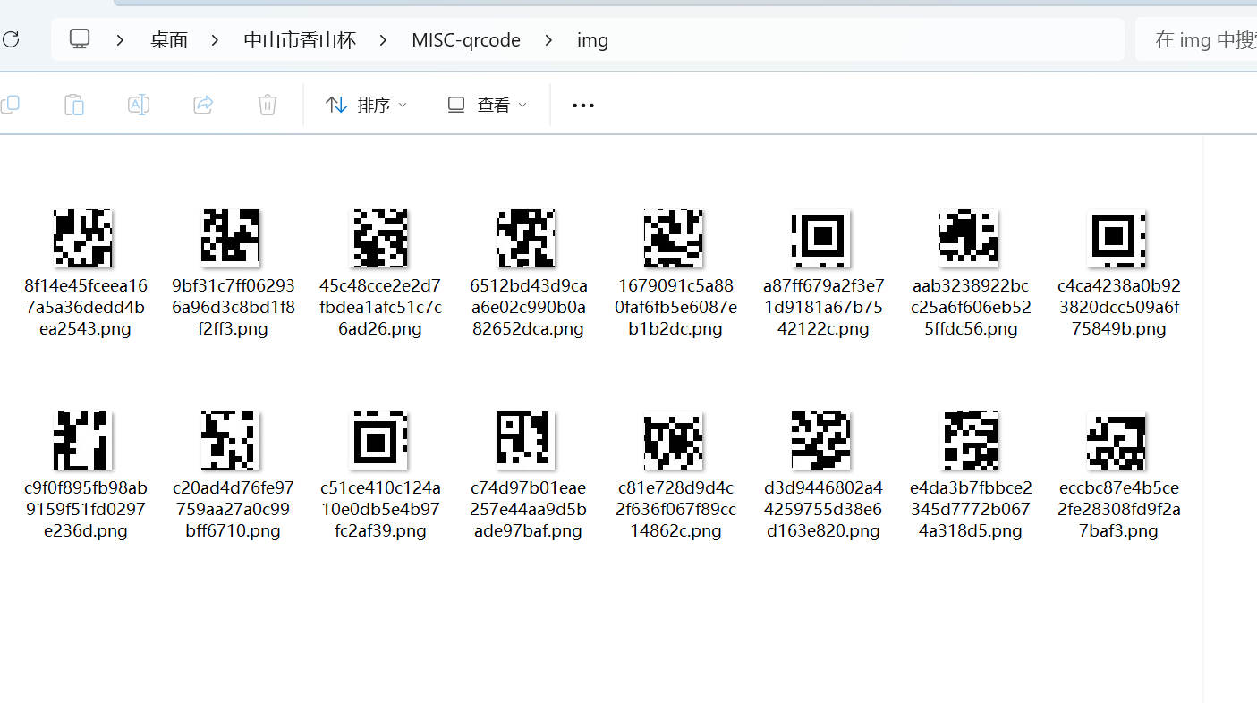Open the three-dot more options menu
Viewport: 1257px width, 703px height.
pyautogui.click(x=583, y=106)
